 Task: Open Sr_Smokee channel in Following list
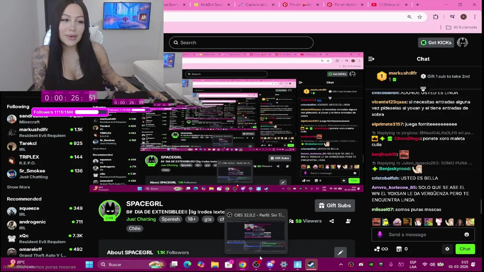45,174
